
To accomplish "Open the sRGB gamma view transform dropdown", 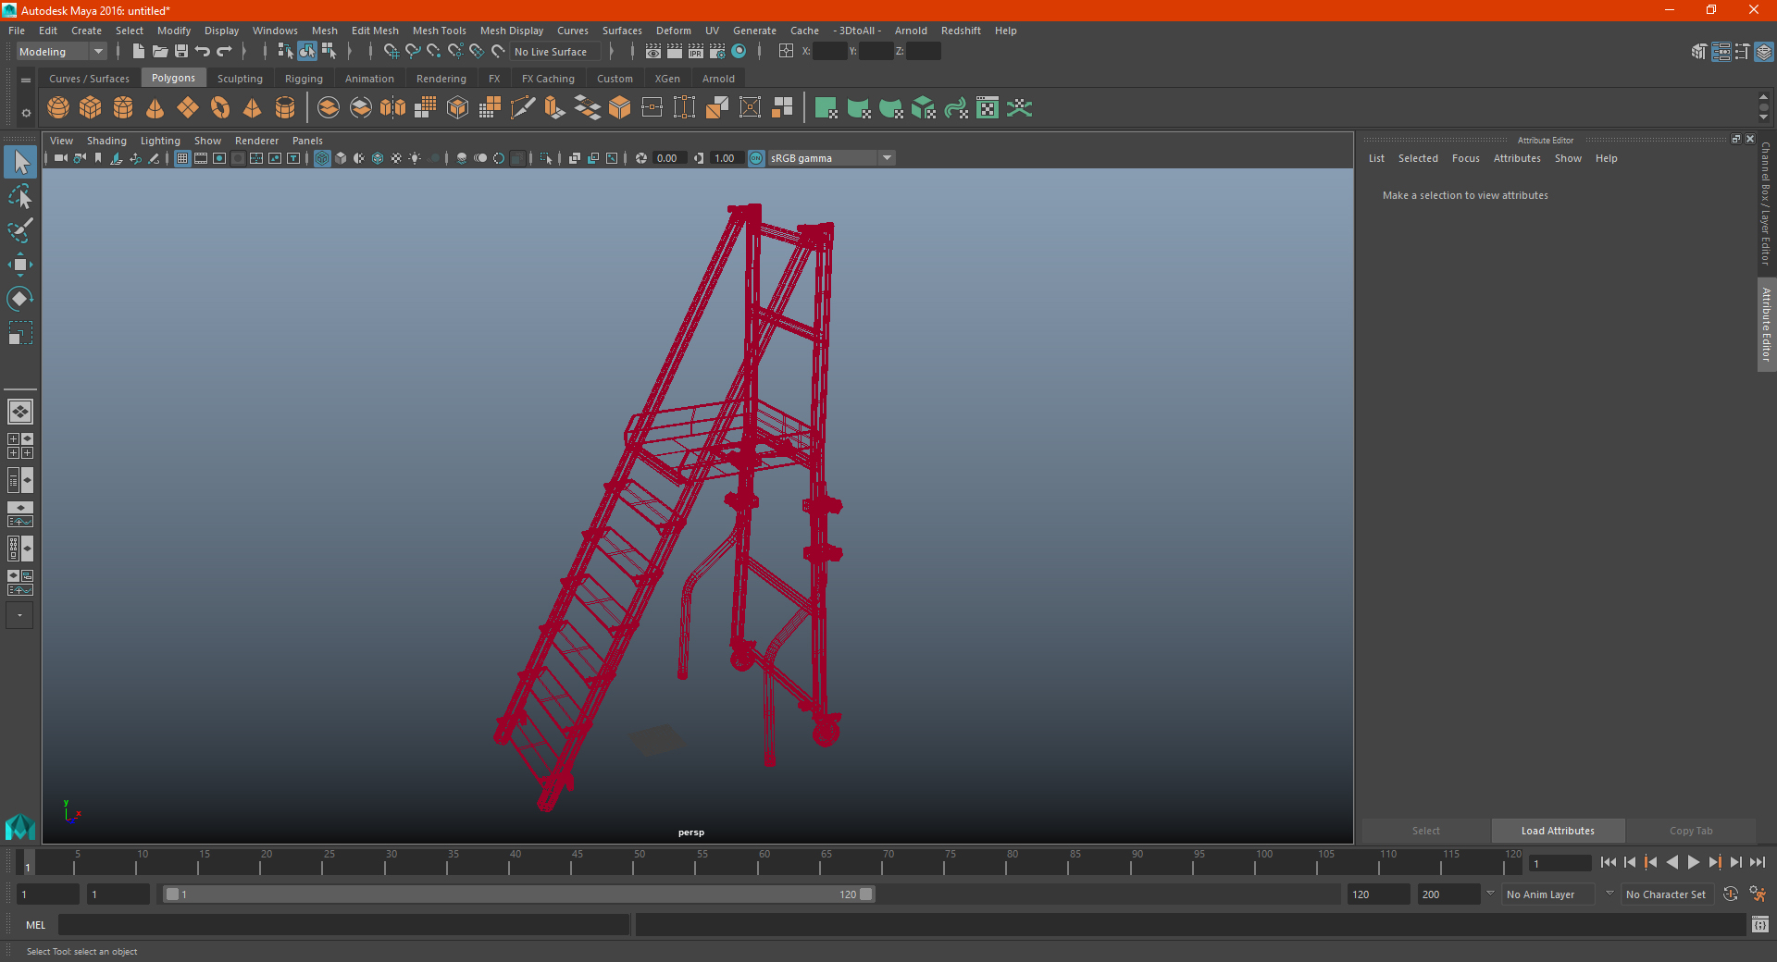I will [832, 158].
